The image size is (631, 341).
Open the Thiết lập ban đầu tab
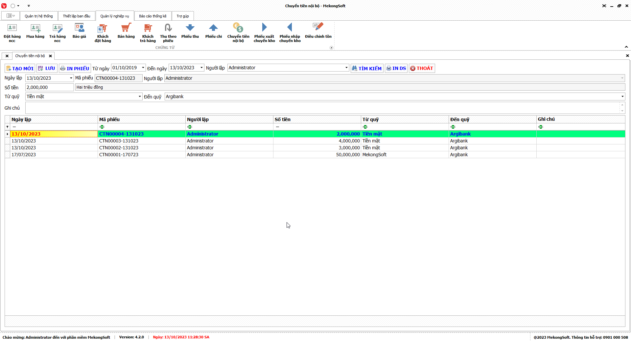[x=77, y=16]
